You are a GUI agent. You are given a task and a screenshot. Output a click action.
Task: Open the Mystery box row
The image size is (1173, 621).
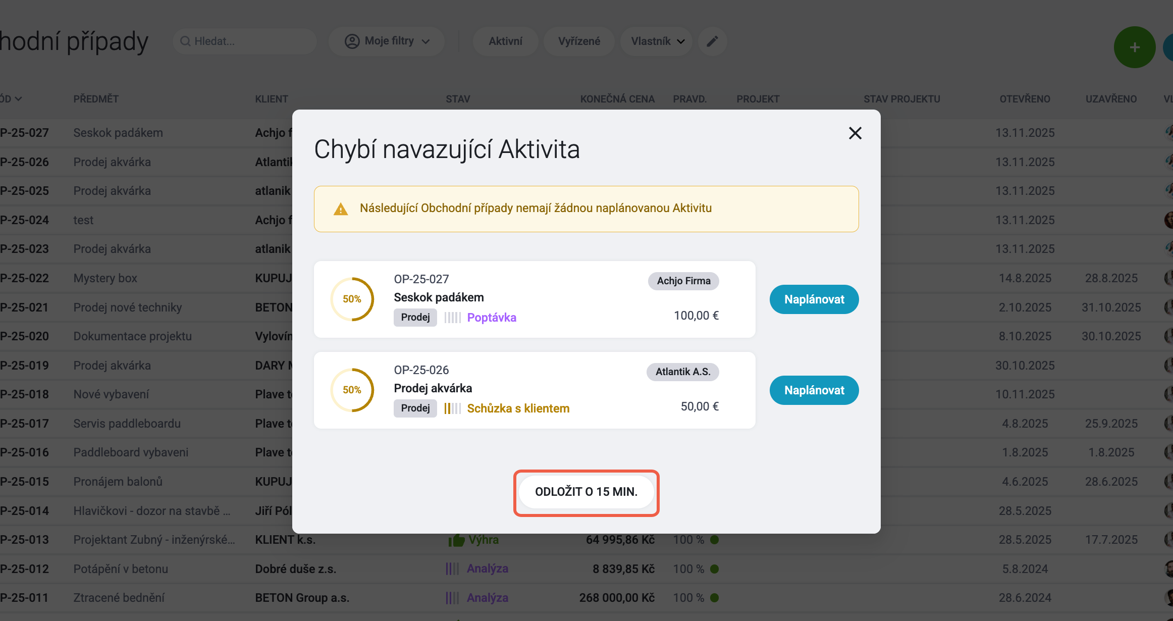click(x=105, y=278)
